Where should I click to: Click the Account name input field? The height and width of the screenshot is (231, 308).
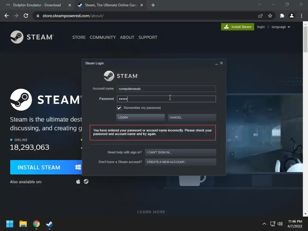tap(166, 89)
